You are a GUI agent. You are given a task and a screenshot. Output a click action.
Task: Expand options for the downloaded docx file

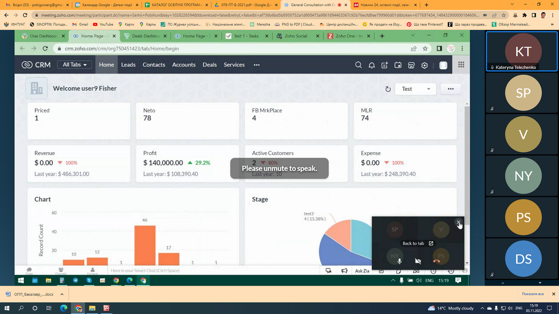62,294
